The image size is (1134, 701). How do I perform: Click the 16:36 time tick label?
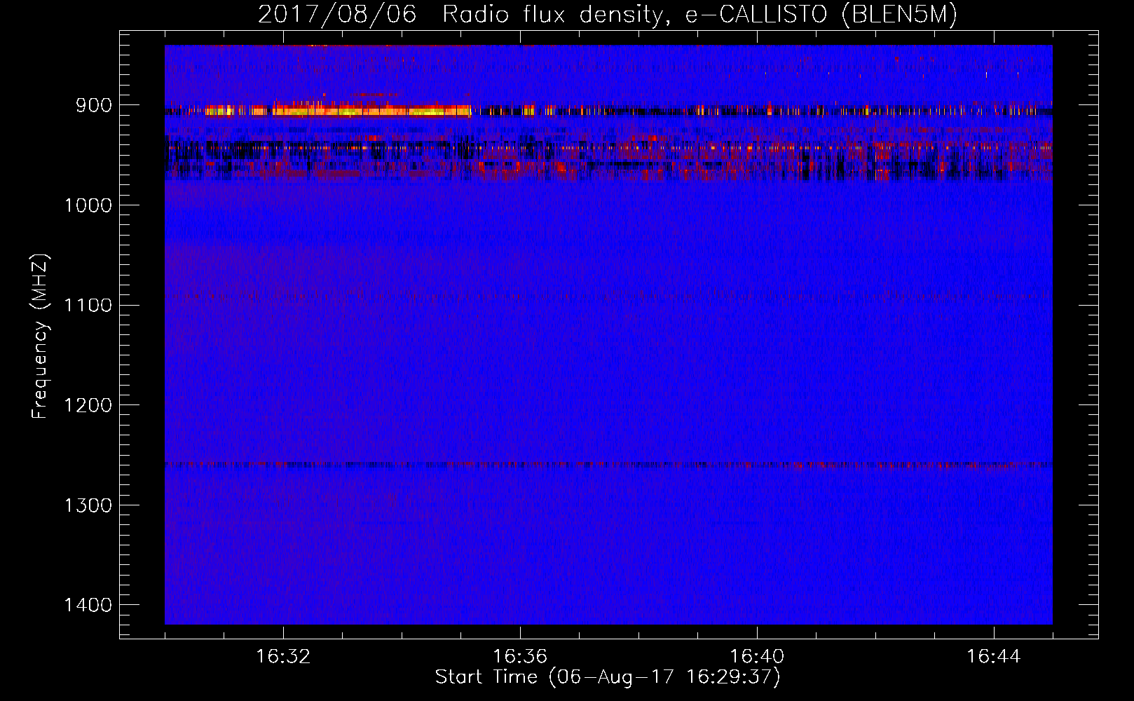(520, 657)
